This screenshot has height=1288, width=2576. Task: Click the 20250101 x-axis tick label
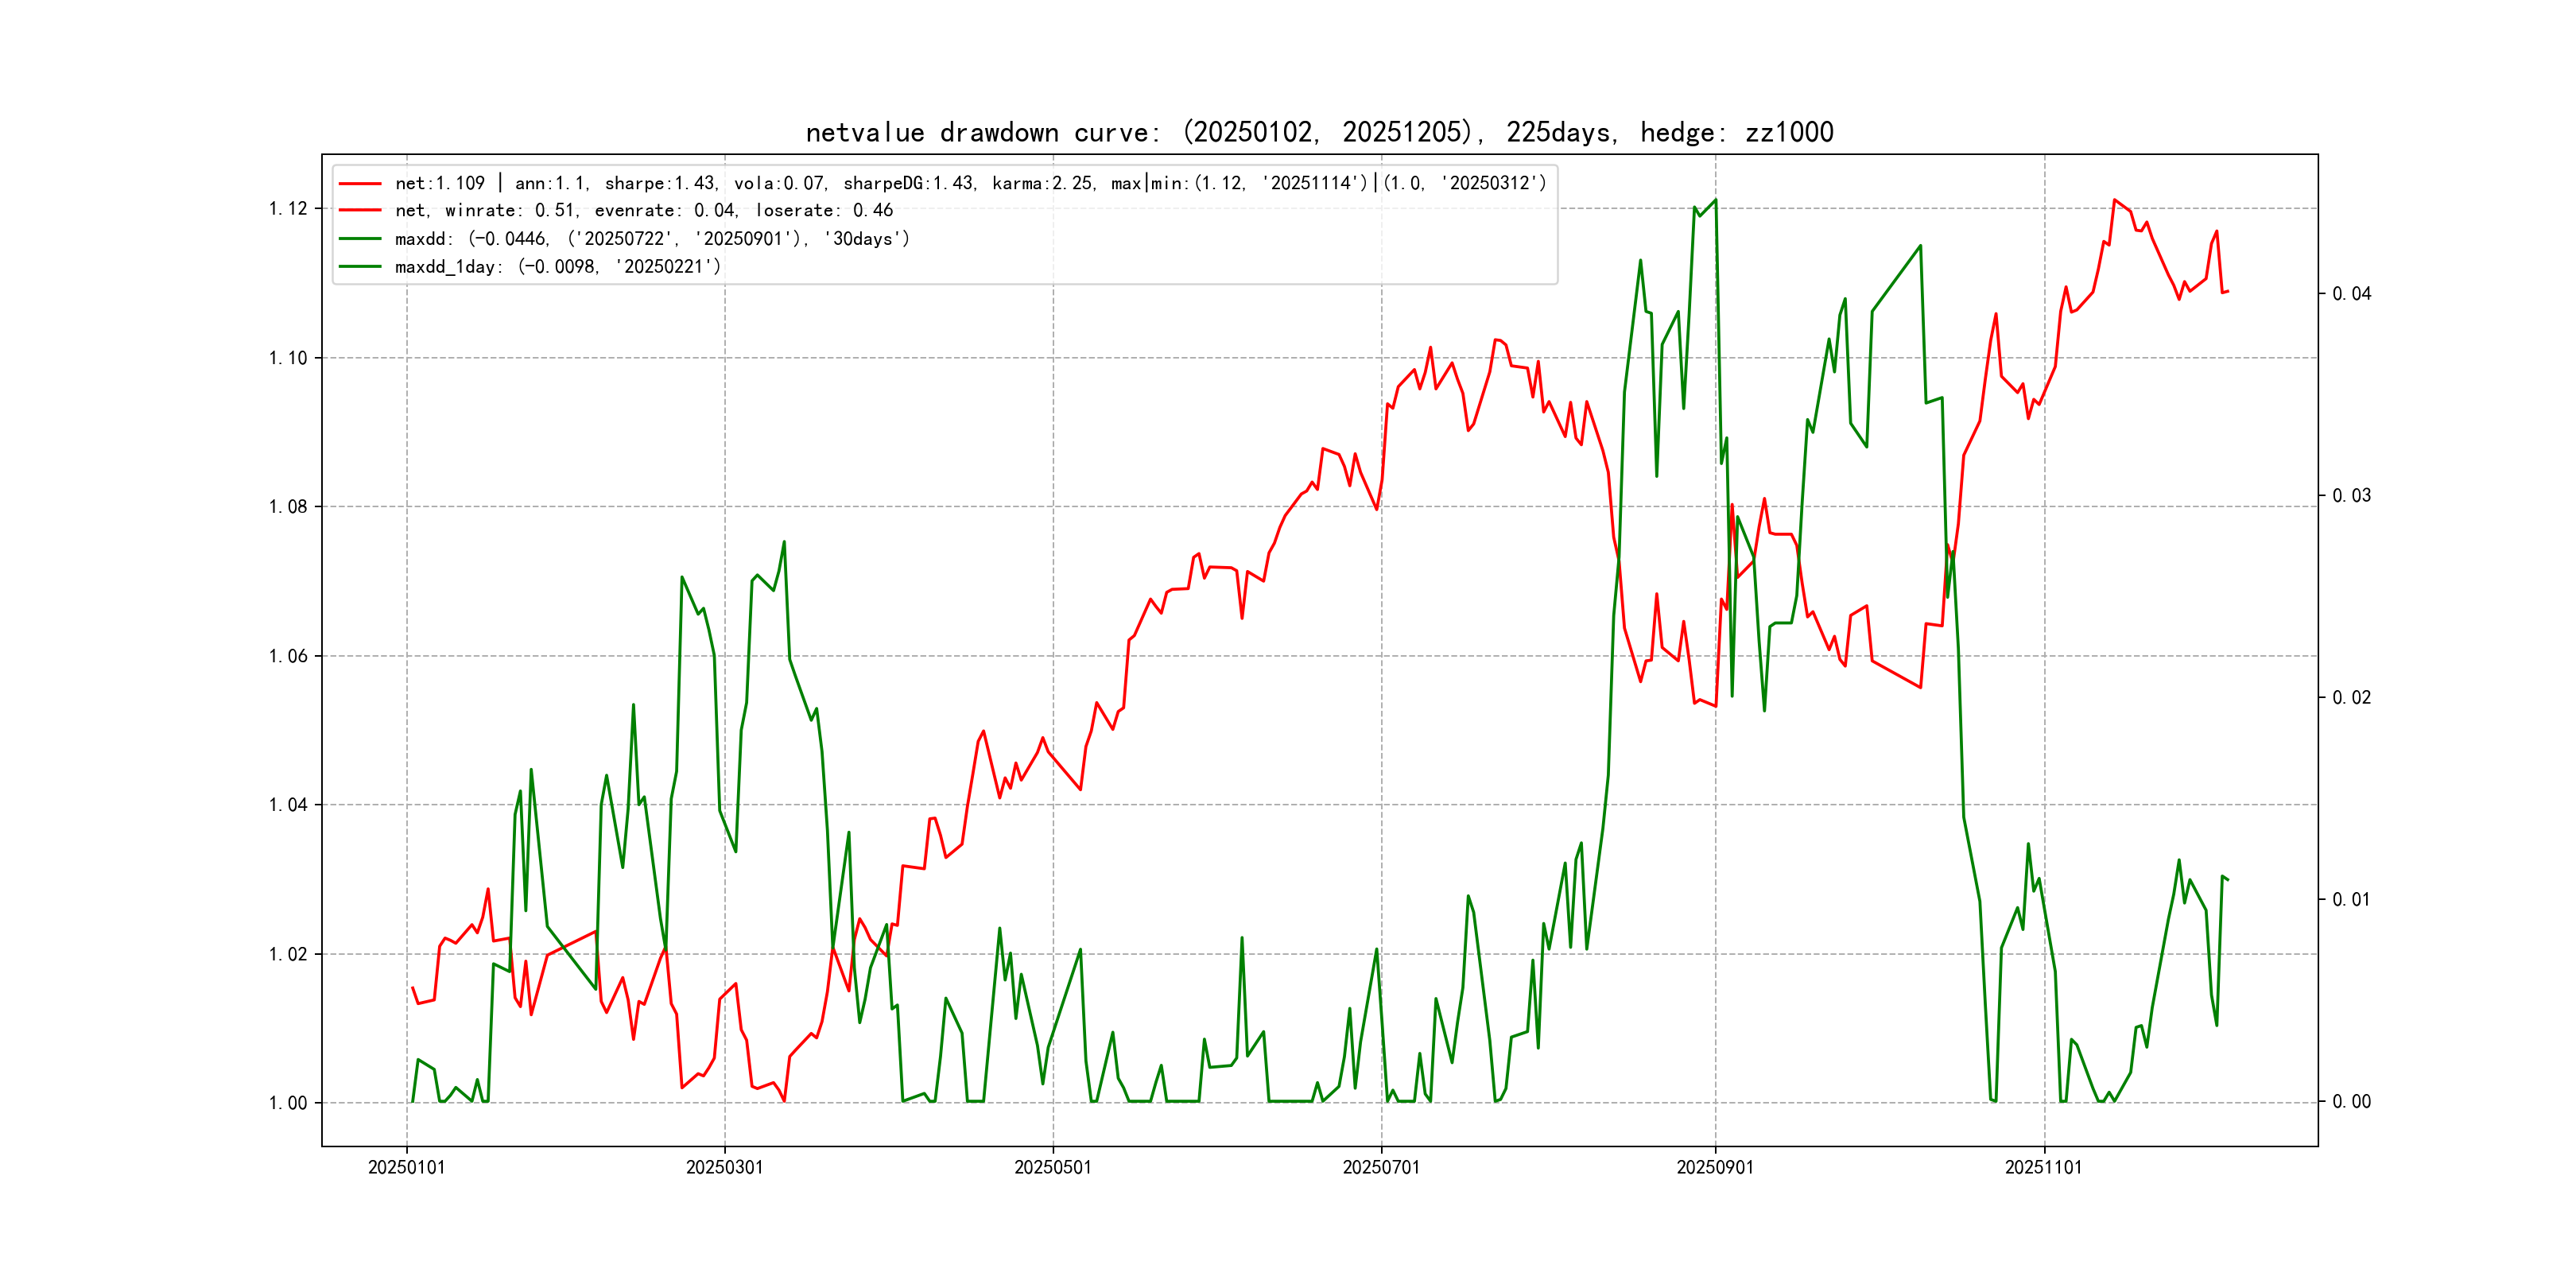(406, 1167)
